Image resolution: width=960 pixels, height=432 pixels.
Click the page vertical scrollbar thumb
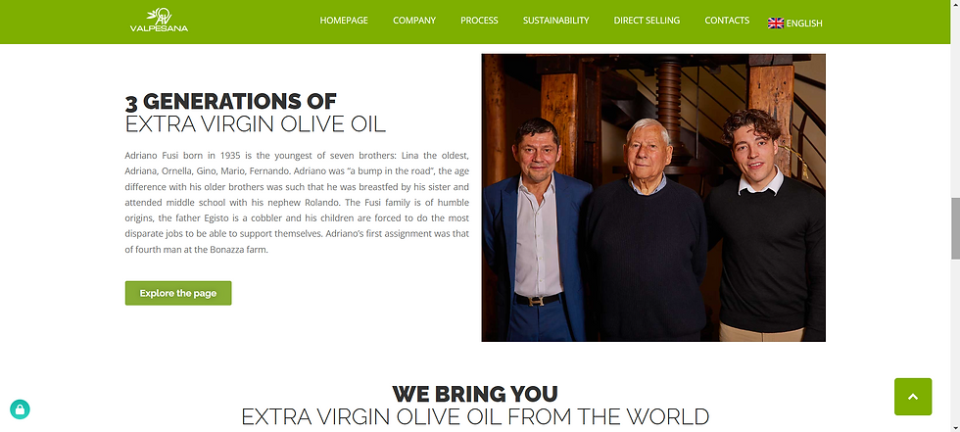(x=955, y=228)
